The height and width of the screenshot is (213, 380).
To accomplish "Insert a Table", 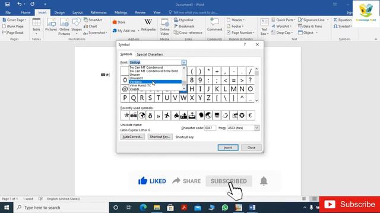I will [36, 25].
